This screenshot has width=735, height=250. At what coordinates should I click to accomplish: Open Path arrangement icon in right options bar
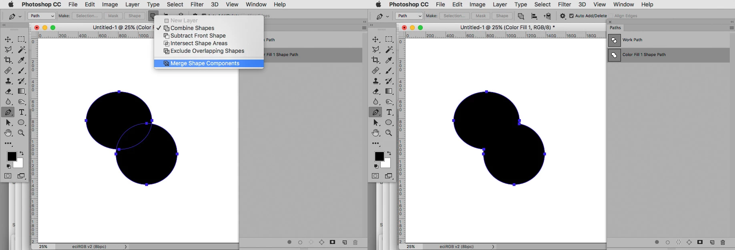click(x=547, y=16)
